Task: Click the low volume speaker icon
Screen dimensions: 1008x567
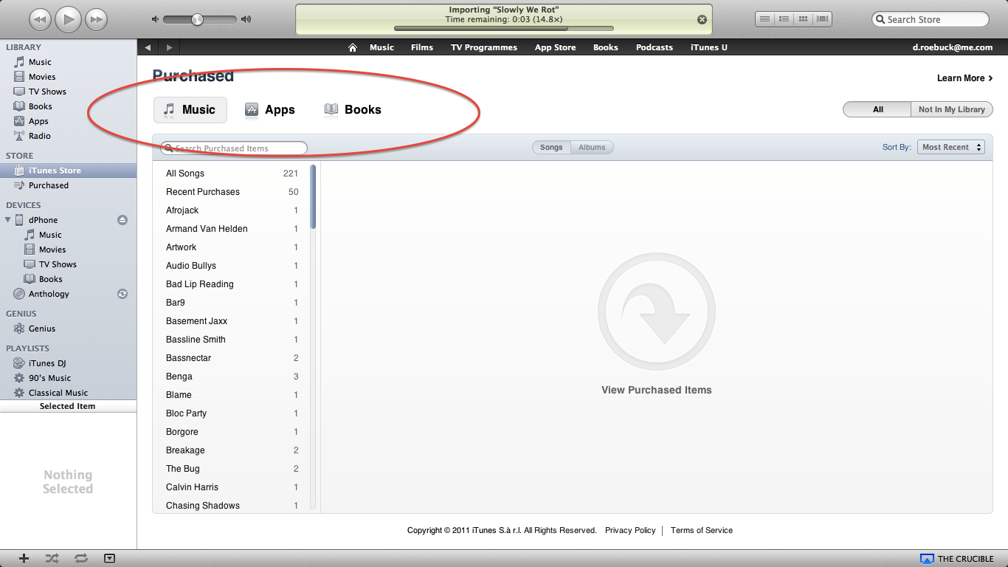Action: [155, 20]
